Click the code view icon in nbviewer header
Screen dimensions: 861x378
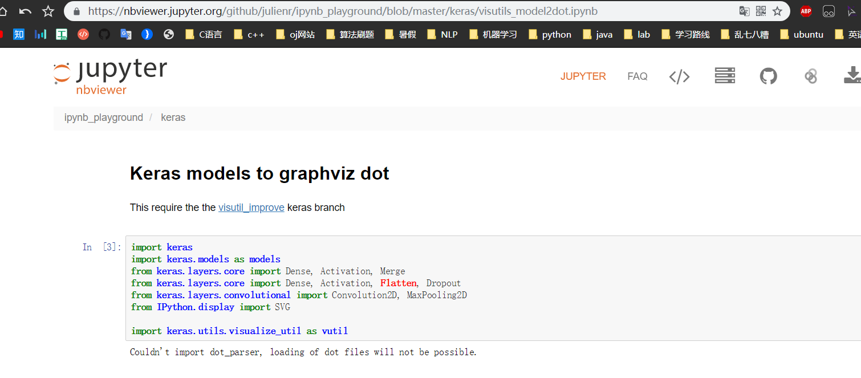coord(679,76)
